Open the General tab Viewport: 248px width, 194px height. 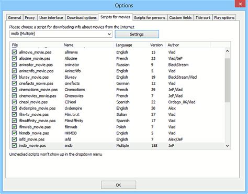click(15, 18)
